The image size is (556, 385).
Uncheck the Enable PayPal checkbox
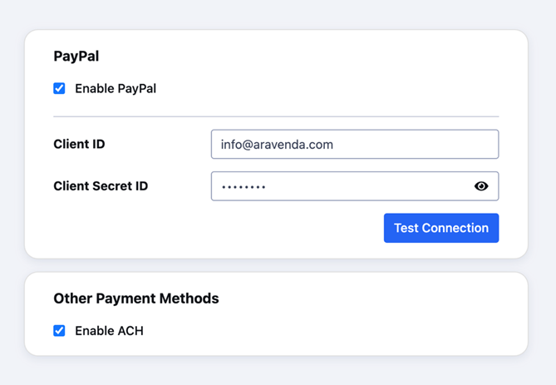tap(59, 88)
